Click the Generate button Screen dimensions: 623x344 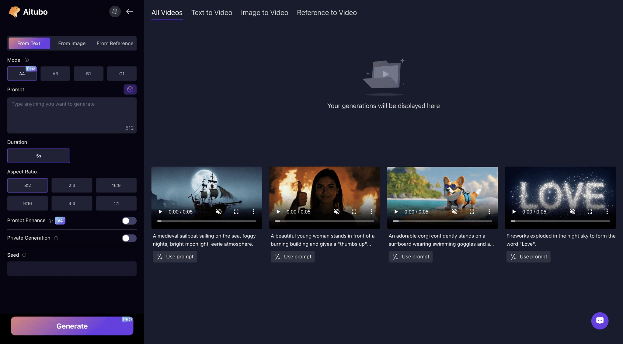tap(72, 326)
